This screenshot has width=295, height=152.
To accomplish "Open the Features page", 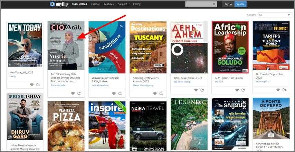I will 109,4.
